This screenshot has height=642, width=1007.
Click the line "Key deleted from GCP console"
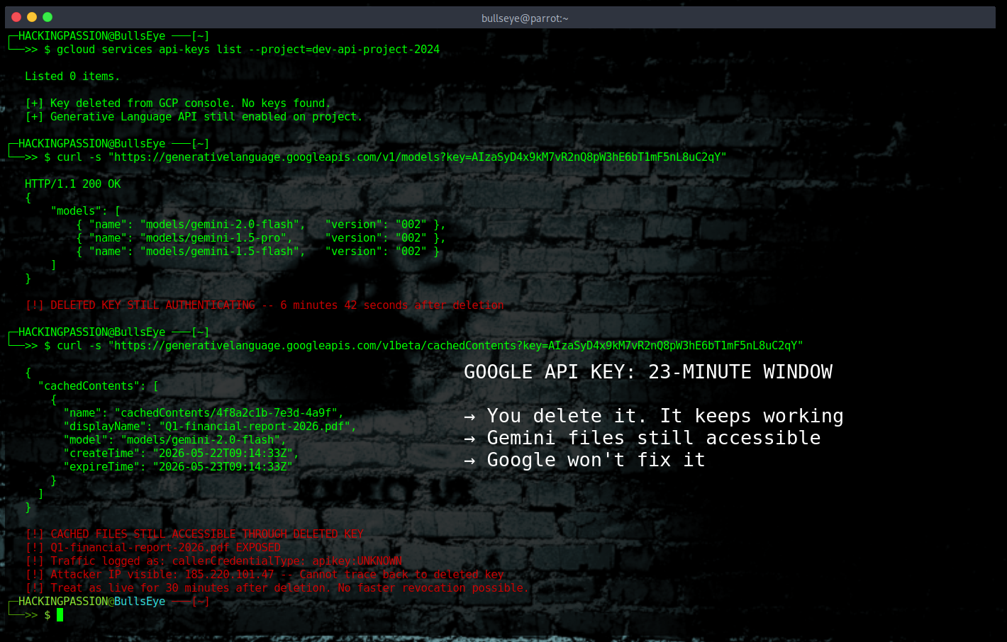178,103
